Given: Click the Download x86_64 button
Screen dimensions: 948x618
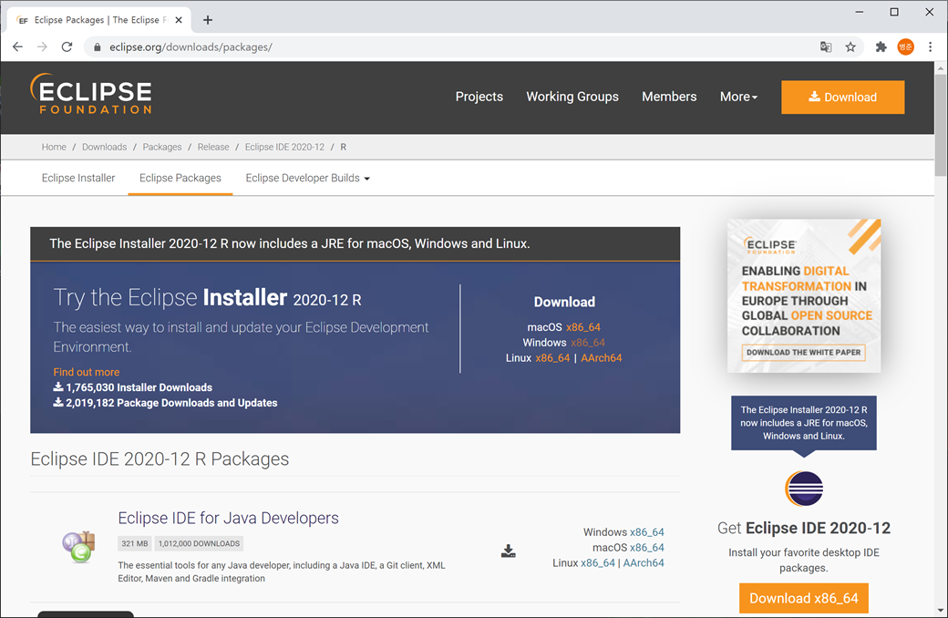Looking at the screenshot, I should click(803, 598).
